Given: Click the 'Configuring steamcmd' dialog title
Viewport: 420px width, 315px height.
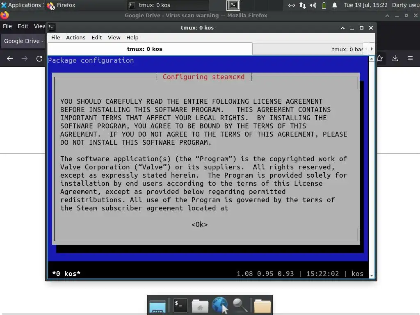Looking at the screenshot, I should click(x=203, y=77).
